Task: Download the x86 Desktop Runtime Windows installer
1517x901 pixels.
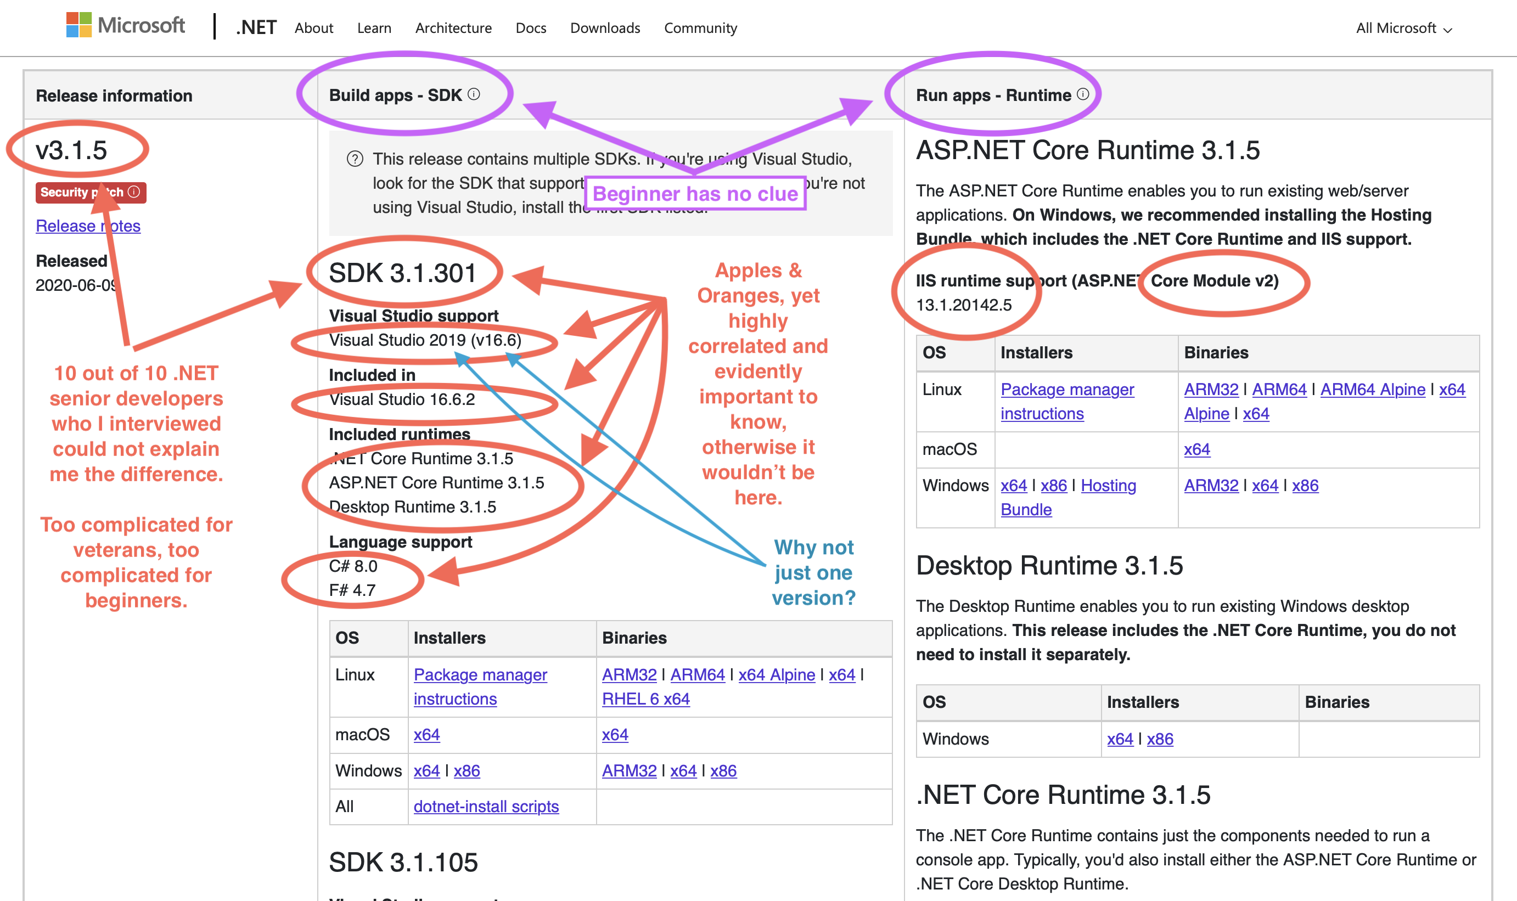Action: click(x=1160, y=739)
